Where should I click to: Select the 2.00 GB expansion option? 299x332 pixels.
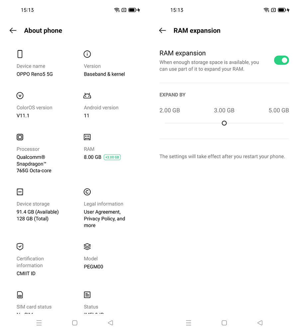point(165,123)
